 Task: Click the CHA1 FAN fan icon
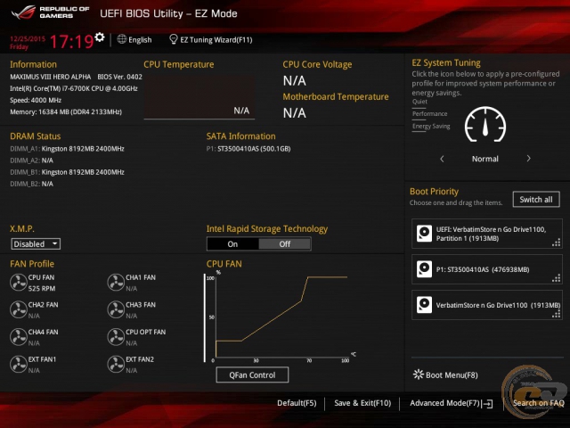coord(116,283)
